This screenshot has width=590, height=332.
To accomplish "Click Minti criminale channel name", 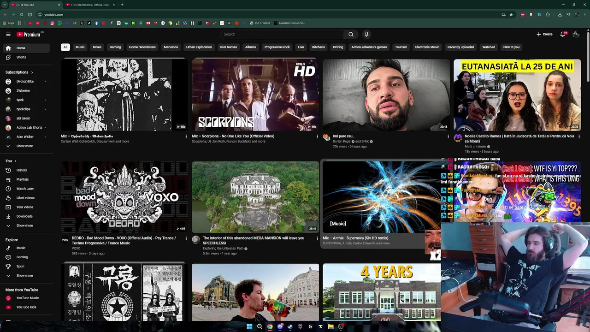I will pos(475,147).
